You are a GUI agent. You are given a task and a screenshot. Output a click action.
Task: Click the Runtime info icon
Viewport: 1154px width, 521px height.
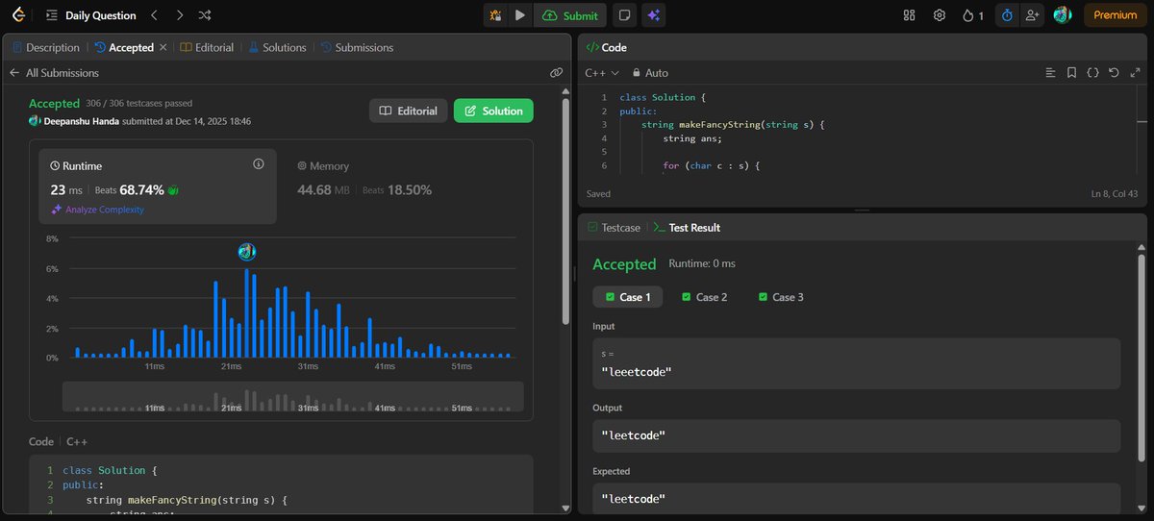click(258, 164)
